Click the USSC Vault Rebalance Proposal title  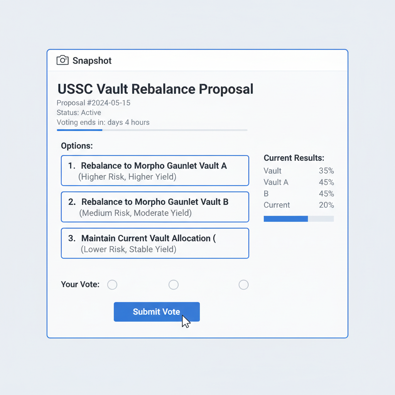(155, 89)
